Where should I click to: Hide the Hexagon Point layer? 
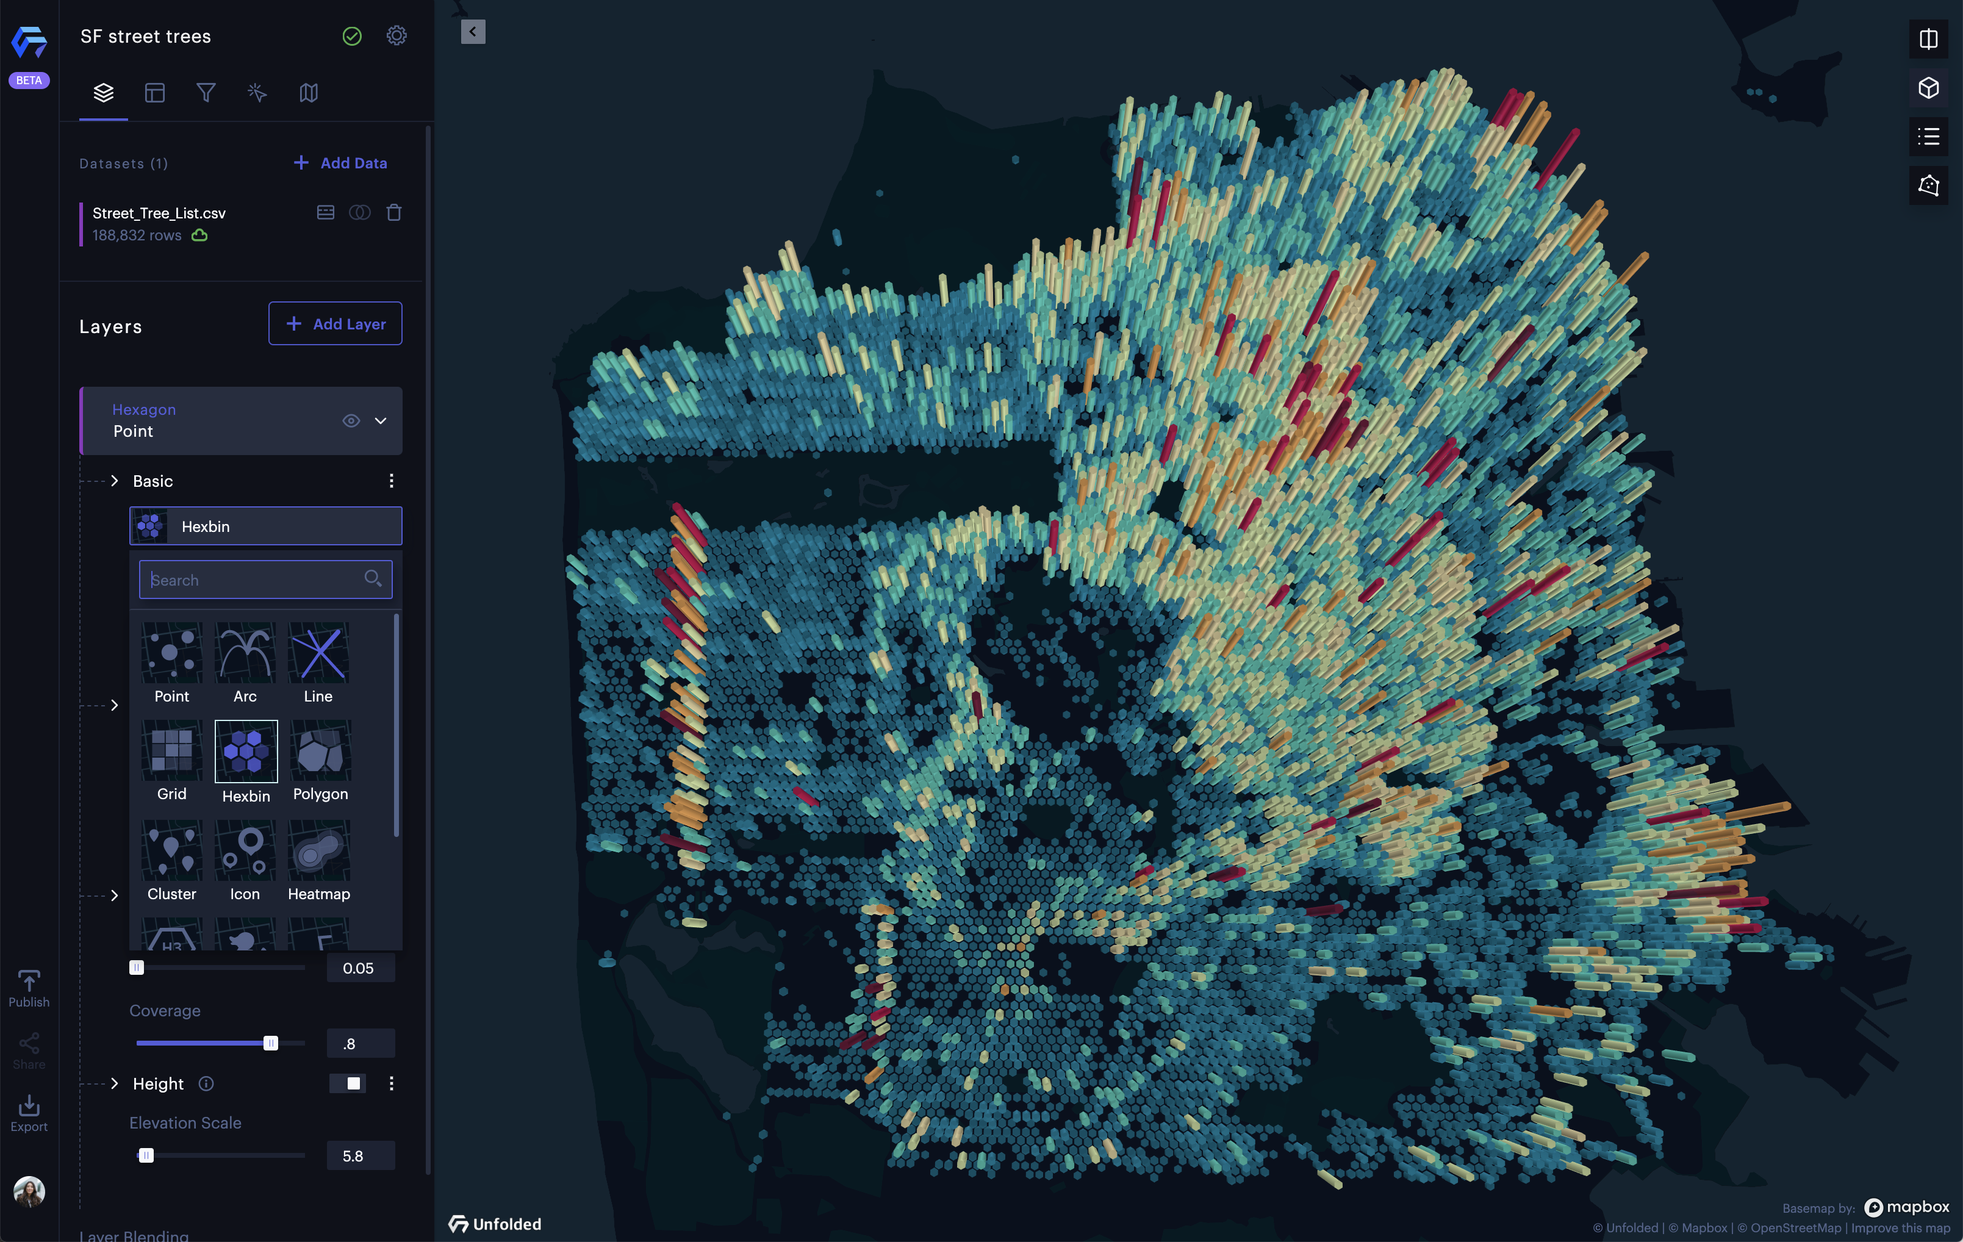pyautogui.click(x=351, y=420)
